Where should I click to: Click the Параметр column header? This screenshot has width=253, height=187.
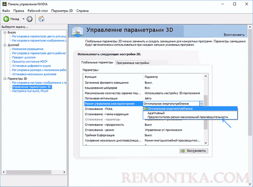[x=173, y=77]
